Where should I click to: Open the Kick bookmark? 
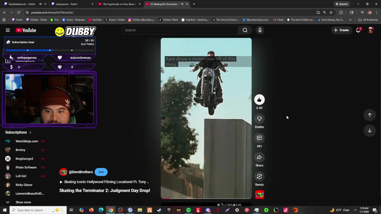pos(54,20)
